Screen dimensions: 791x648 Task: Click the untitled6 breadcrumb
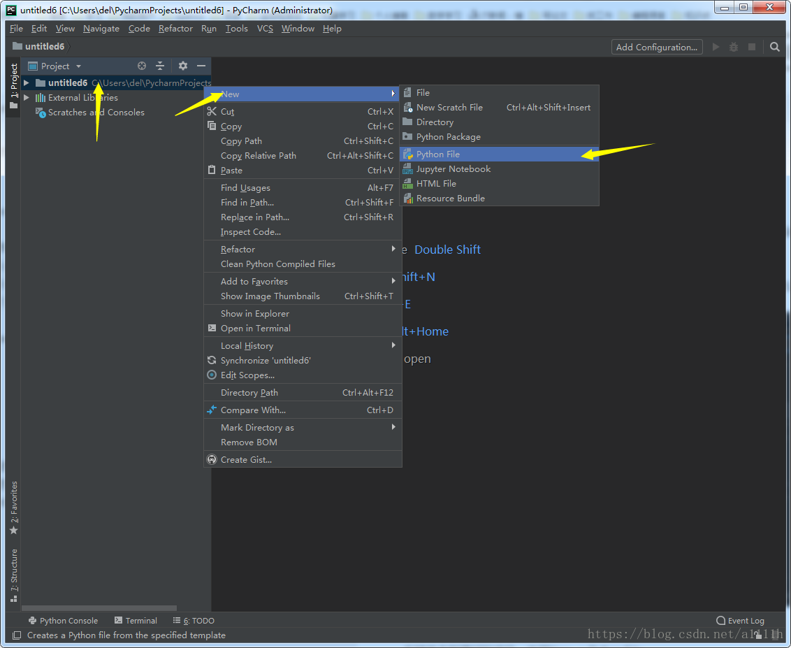39,46
